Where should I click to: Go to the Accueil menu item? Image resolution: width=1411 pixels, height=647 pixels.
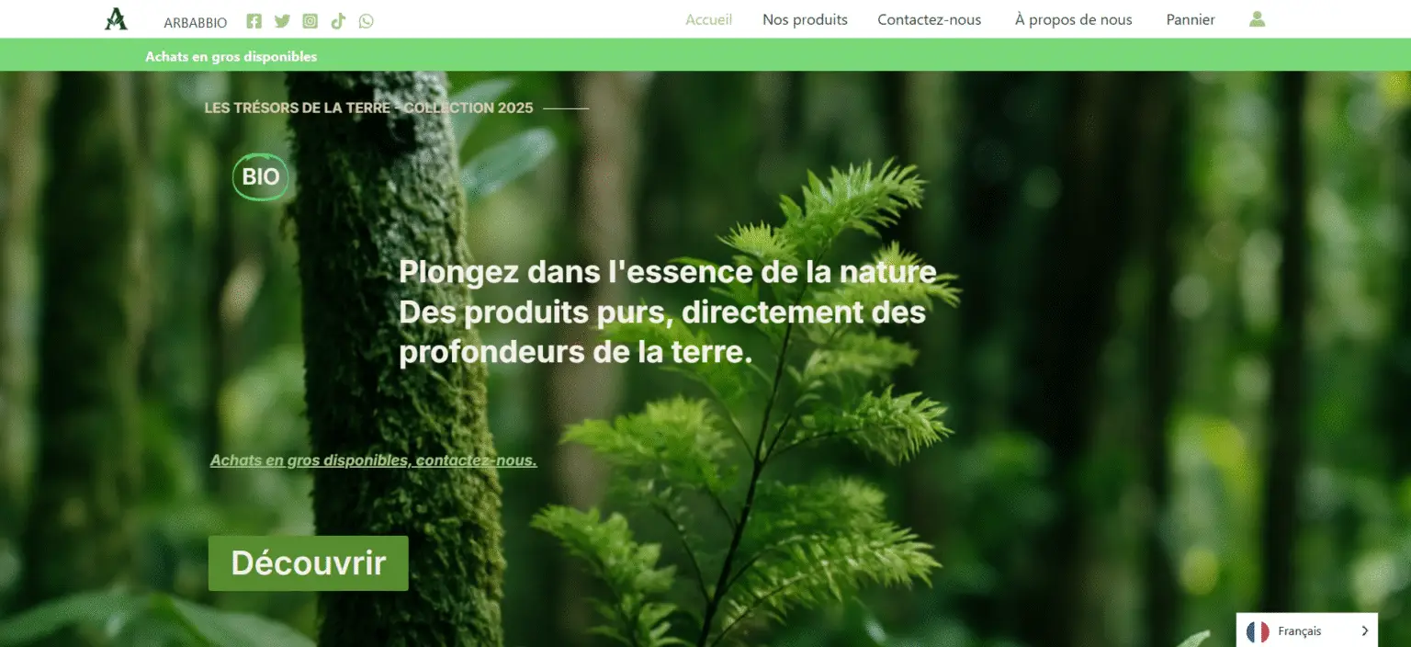click(709, 19)
